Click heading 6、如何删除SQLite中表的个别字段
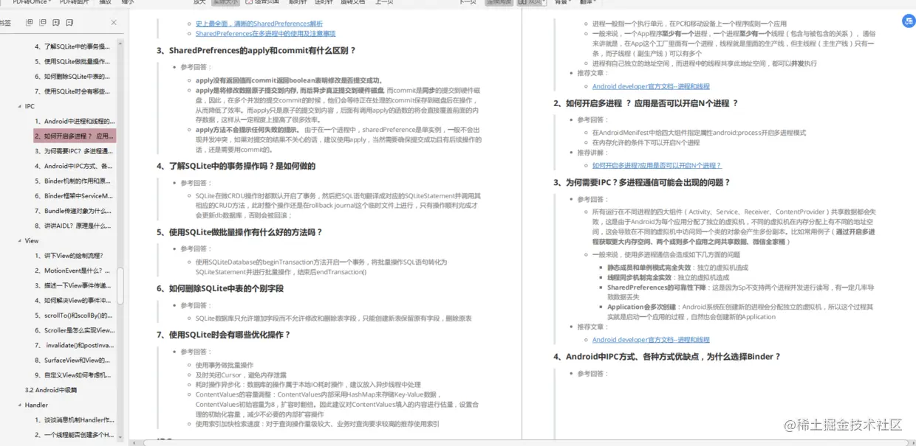This screenshot has height=446, width=916. click(220, 288)
